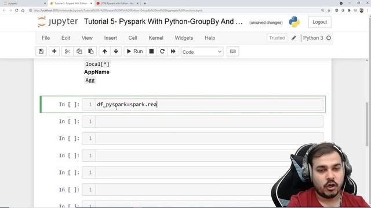The height and width of the screenshot is (208, 371).
Task: Open the Widgets menu
Action: 184,38
